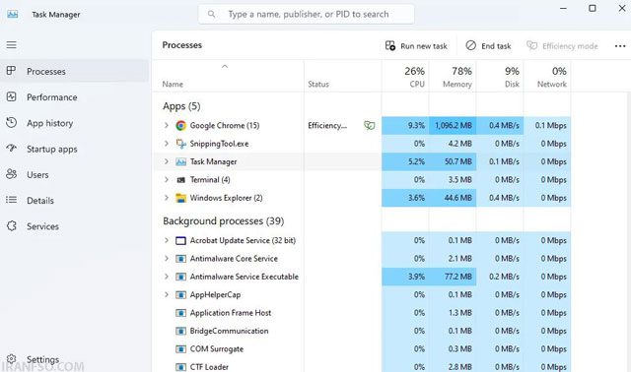631x372 pixels.
Task: Sort by the CPU column header
Action: 405,77
